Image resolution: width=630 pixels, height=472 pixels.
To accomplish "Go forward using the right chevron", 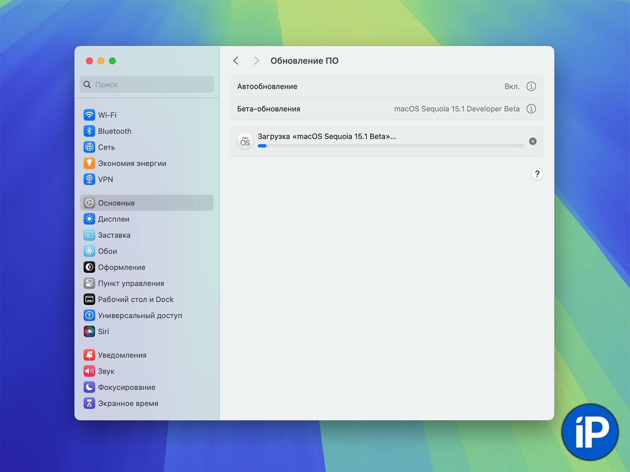I will 256,61.
